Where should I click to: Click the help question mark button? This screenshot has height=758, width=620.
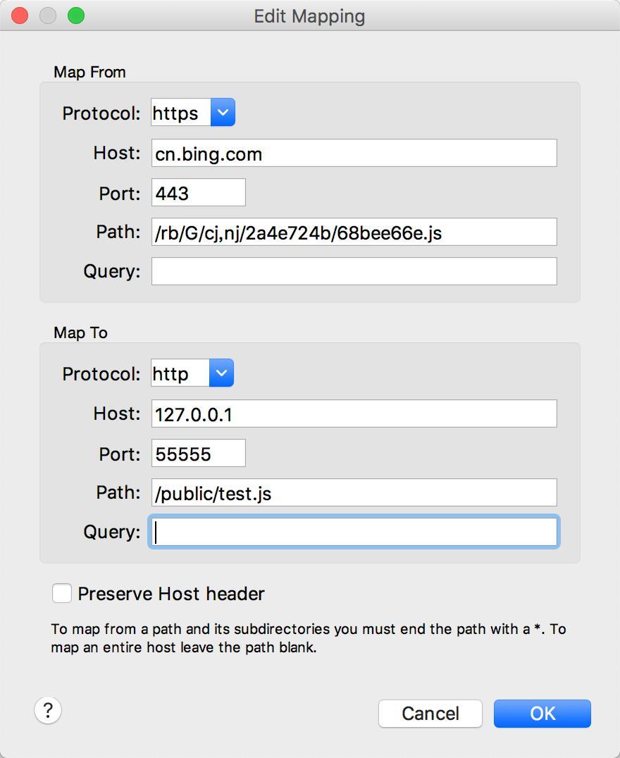[x=48, y=710]
